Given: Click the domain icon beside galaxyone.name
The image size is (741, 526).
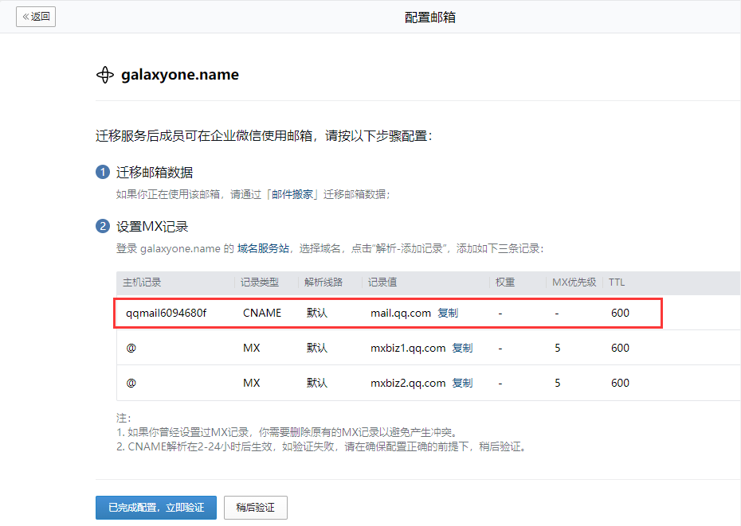Looking at the screenshot, I should (105, 75).
